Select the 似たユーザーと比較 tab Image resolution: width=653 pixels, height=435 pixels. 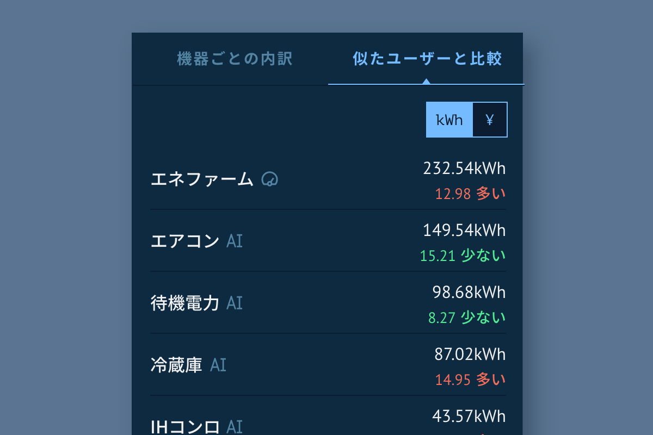(427, 59)
